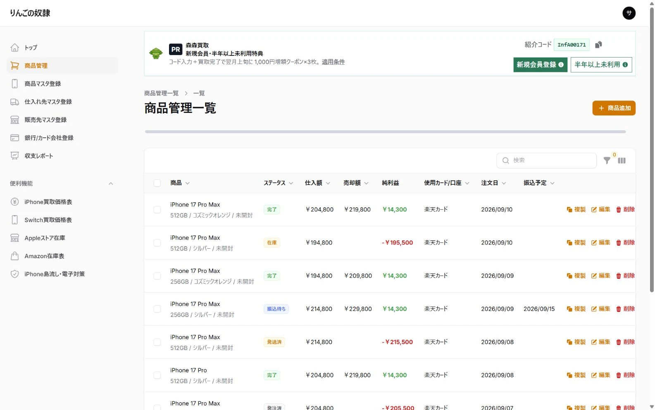Screen dimensions: 655x410
Task: Copy the referral code InfA00171
Action: click(x=598, y=45)
